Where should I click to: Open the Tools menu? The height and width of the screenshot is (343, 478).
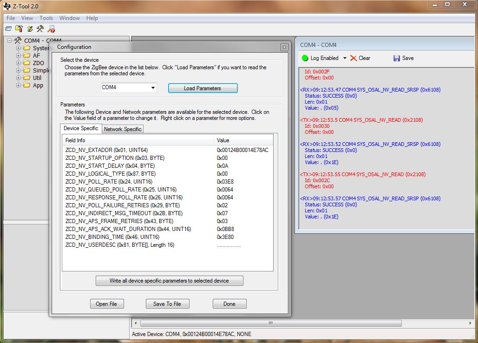coord(46,18)
